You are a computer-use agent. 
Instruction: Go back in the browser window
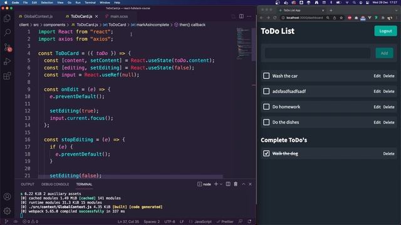261,17
